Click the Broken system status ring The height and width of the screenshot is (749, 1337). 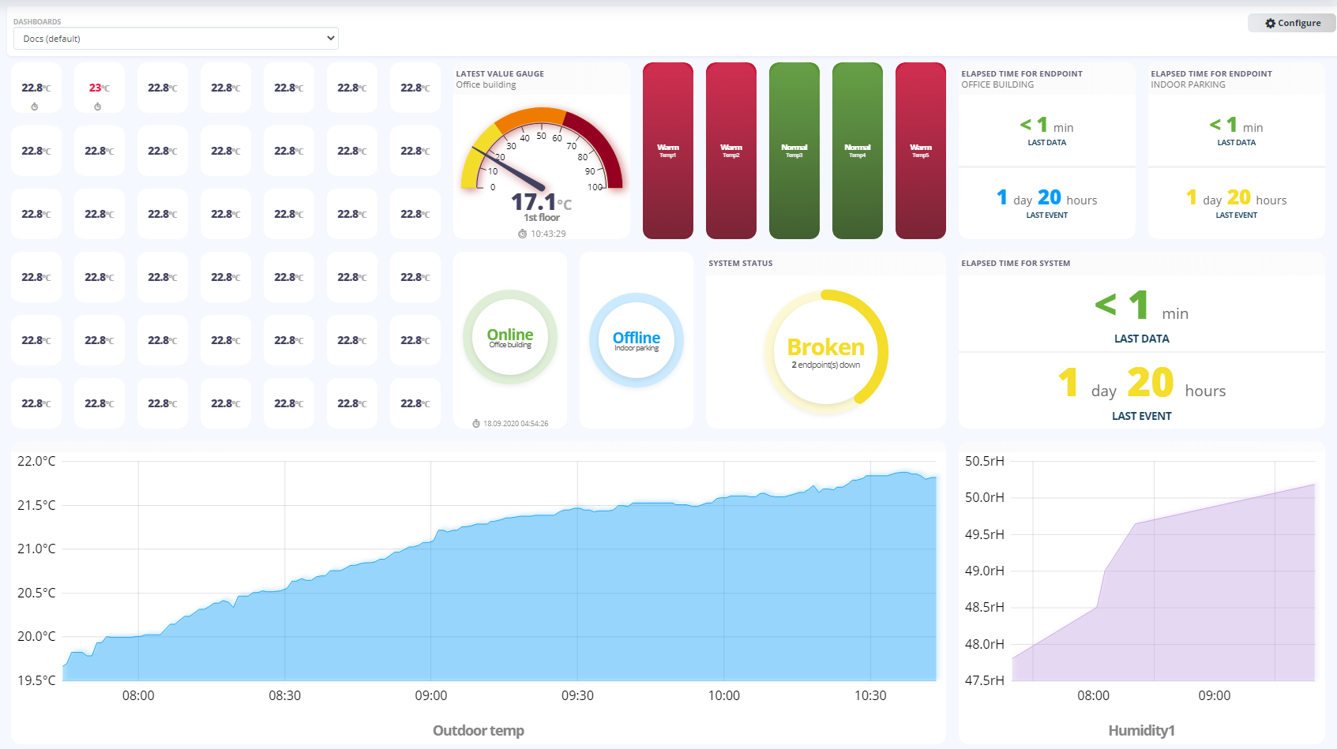pos(826,352)
